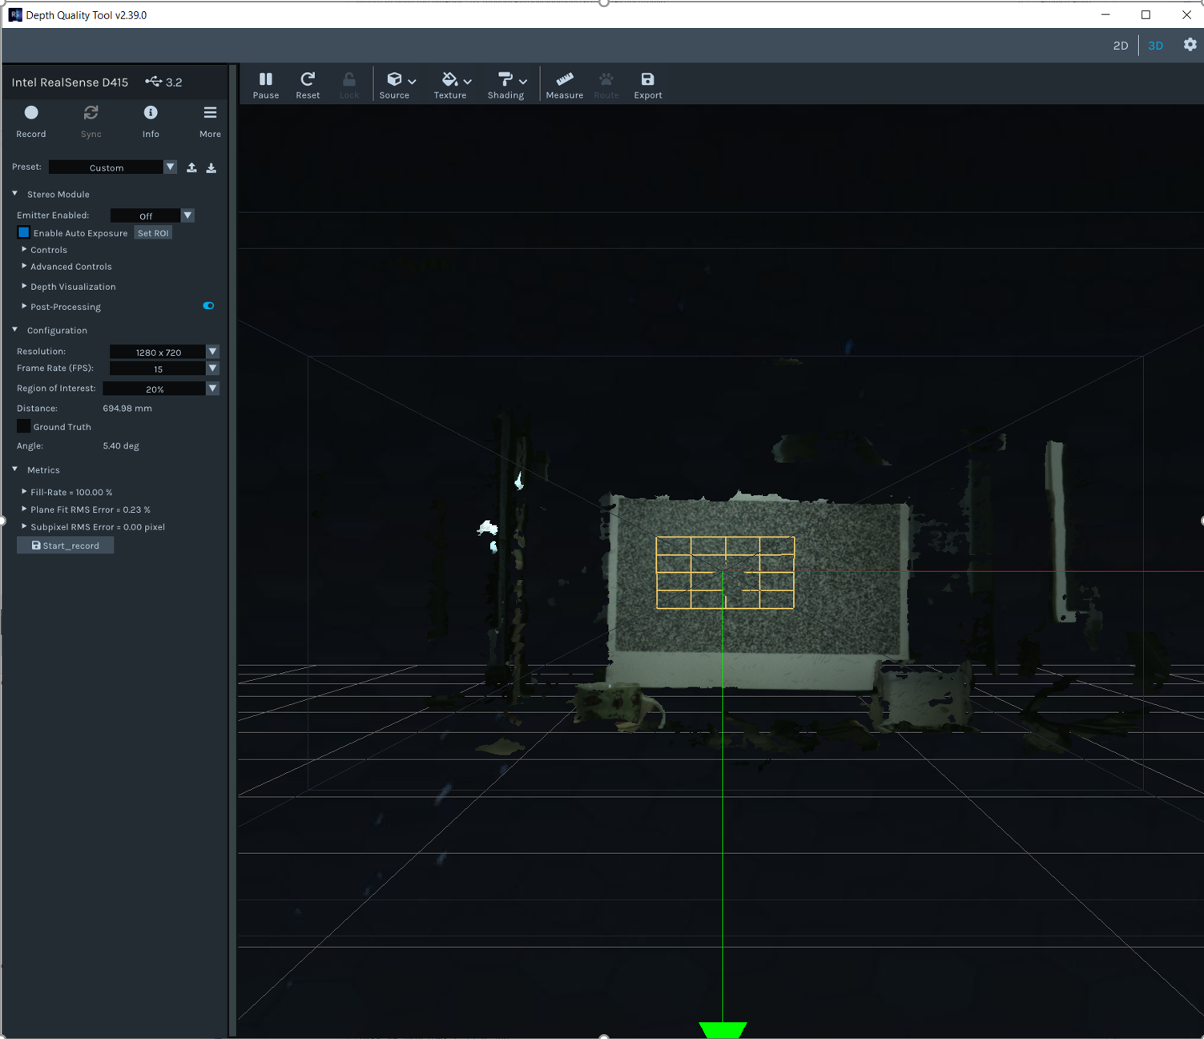Screen dimensions: 1204x1039
Task: Toggle Enable Auto Exposure checkbox
Action: click(x=24, y=233)
